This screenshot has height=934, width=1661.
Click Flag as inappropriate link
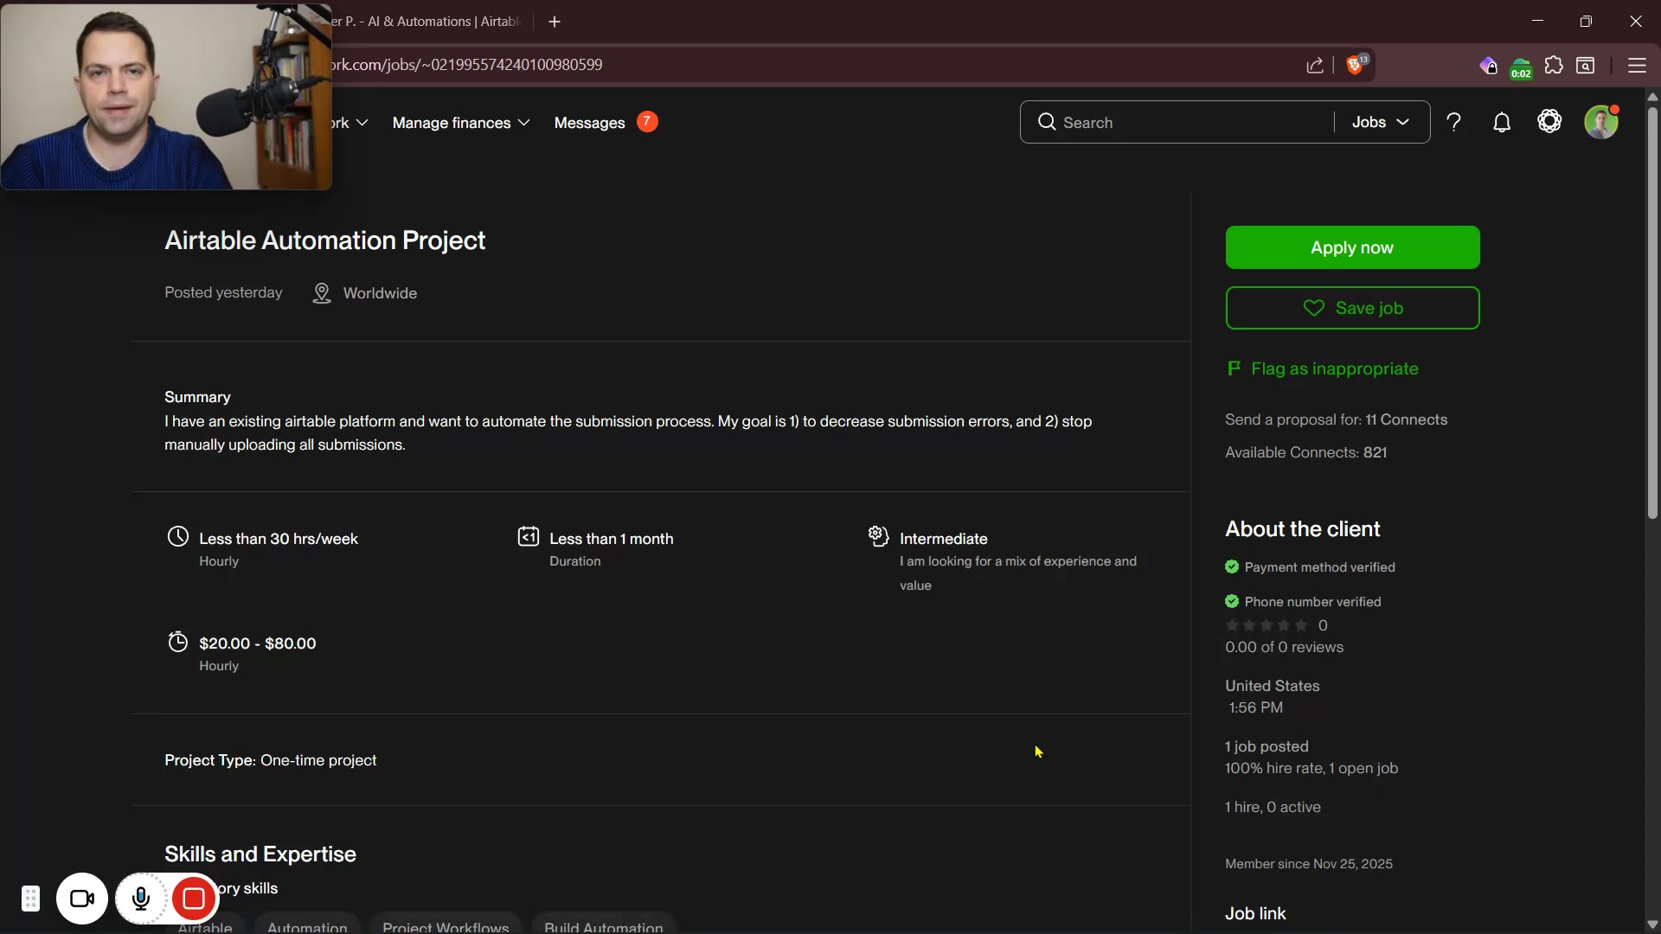[1334, 368]
